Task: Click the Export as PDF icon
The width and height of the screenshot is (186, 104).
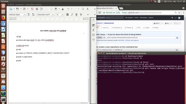Action: tap(32, 9)
